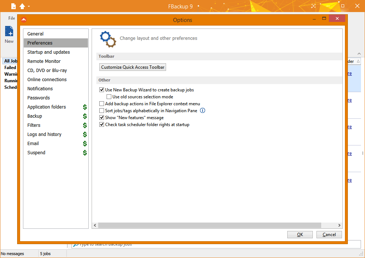Open Notifications settings
This screenshot has width=365, height=258.
coord(56,88)
